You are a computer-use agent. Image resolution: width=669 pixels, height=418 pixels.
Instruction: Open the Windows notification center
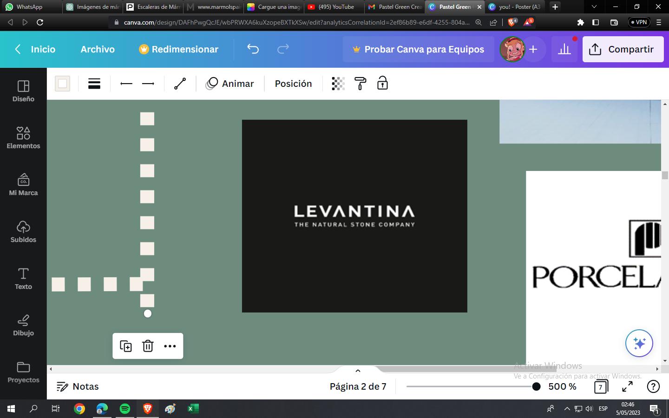[655, 409]
